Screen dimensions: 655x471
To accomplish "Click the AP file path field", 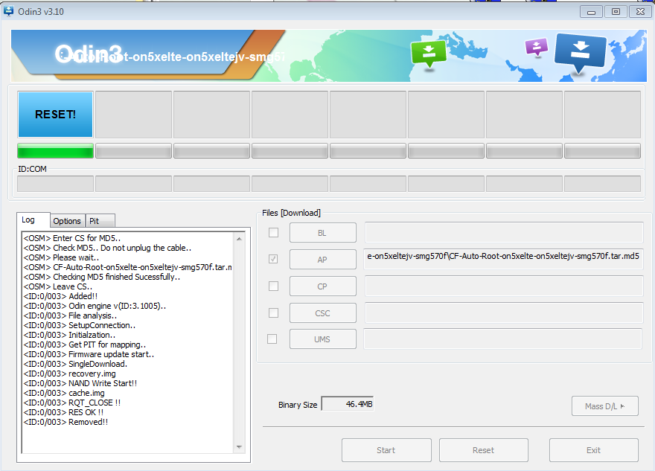I will click(x=504, y=259).
